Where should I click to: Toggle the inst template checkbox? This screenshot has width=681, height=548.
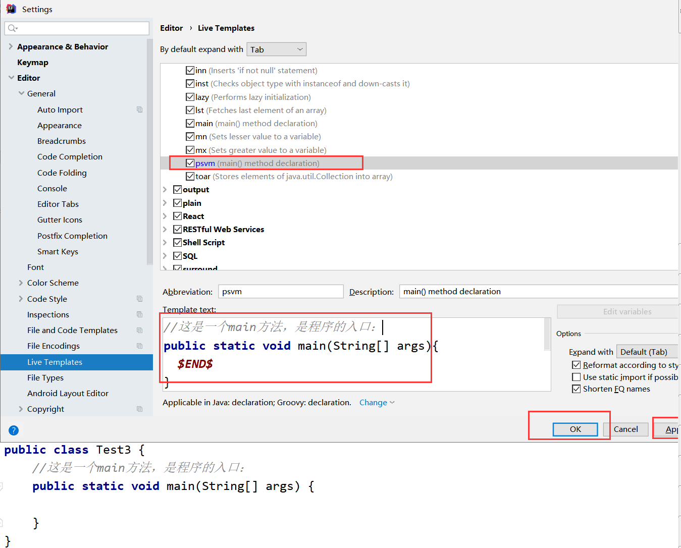190,83
